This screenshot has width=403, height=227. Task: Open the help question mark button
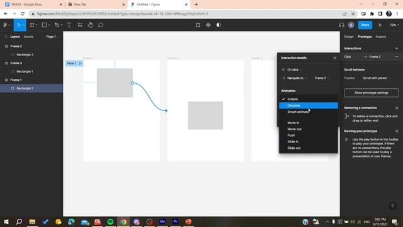pyautogui.click(x=392, y=206)
